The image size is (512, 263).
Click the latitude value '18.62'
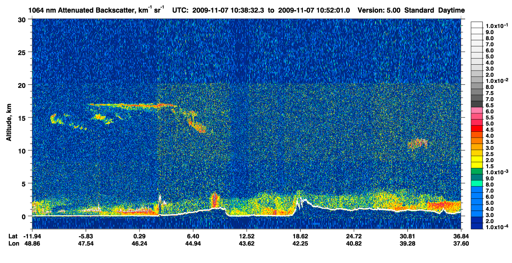click(x=300, y=236)
